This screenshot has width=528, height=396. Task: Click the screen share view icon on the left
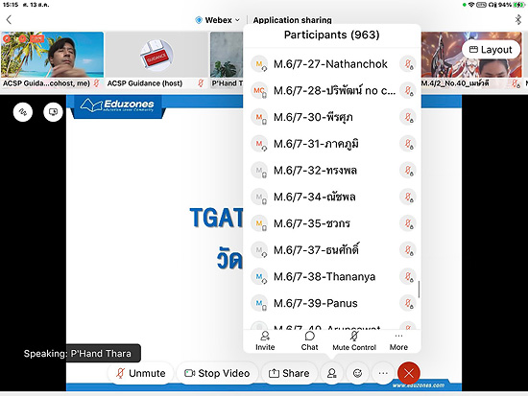pyautogui.click(x=53, y=111)
